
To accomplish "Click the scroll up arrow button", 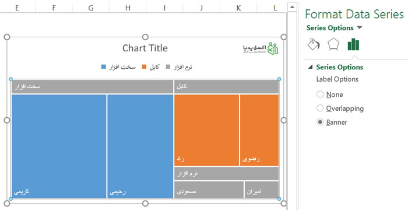I will coord(292,7).
